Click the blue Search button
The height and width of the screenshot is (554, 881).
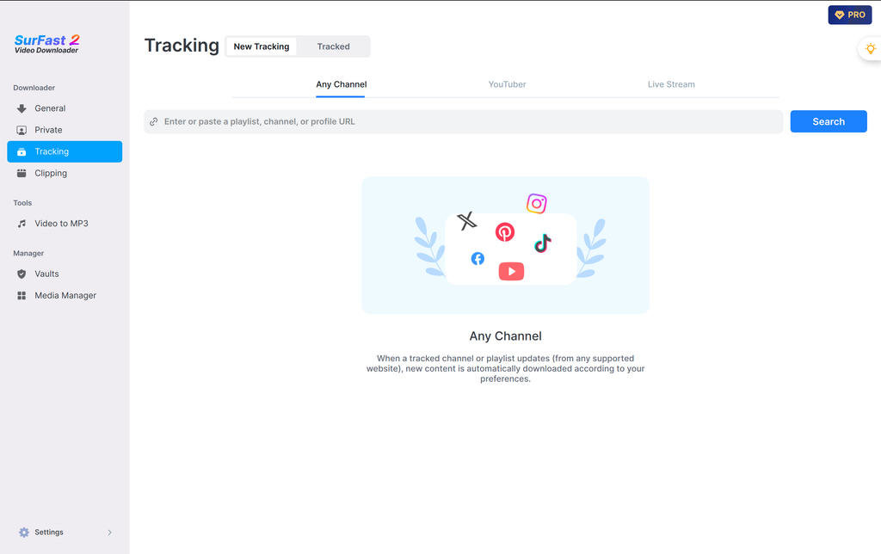click(829, 121)
